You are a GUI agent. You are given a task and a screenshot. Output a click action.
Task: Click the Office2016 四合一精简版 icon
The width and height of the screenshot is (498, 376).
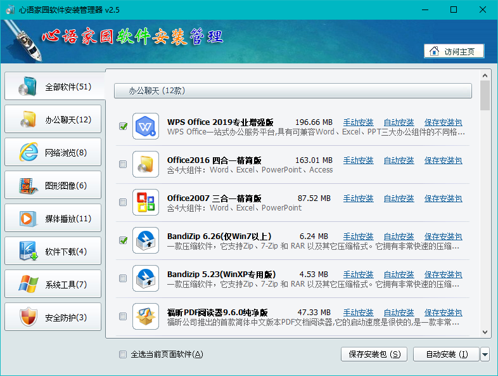click(x=146, y=164)
